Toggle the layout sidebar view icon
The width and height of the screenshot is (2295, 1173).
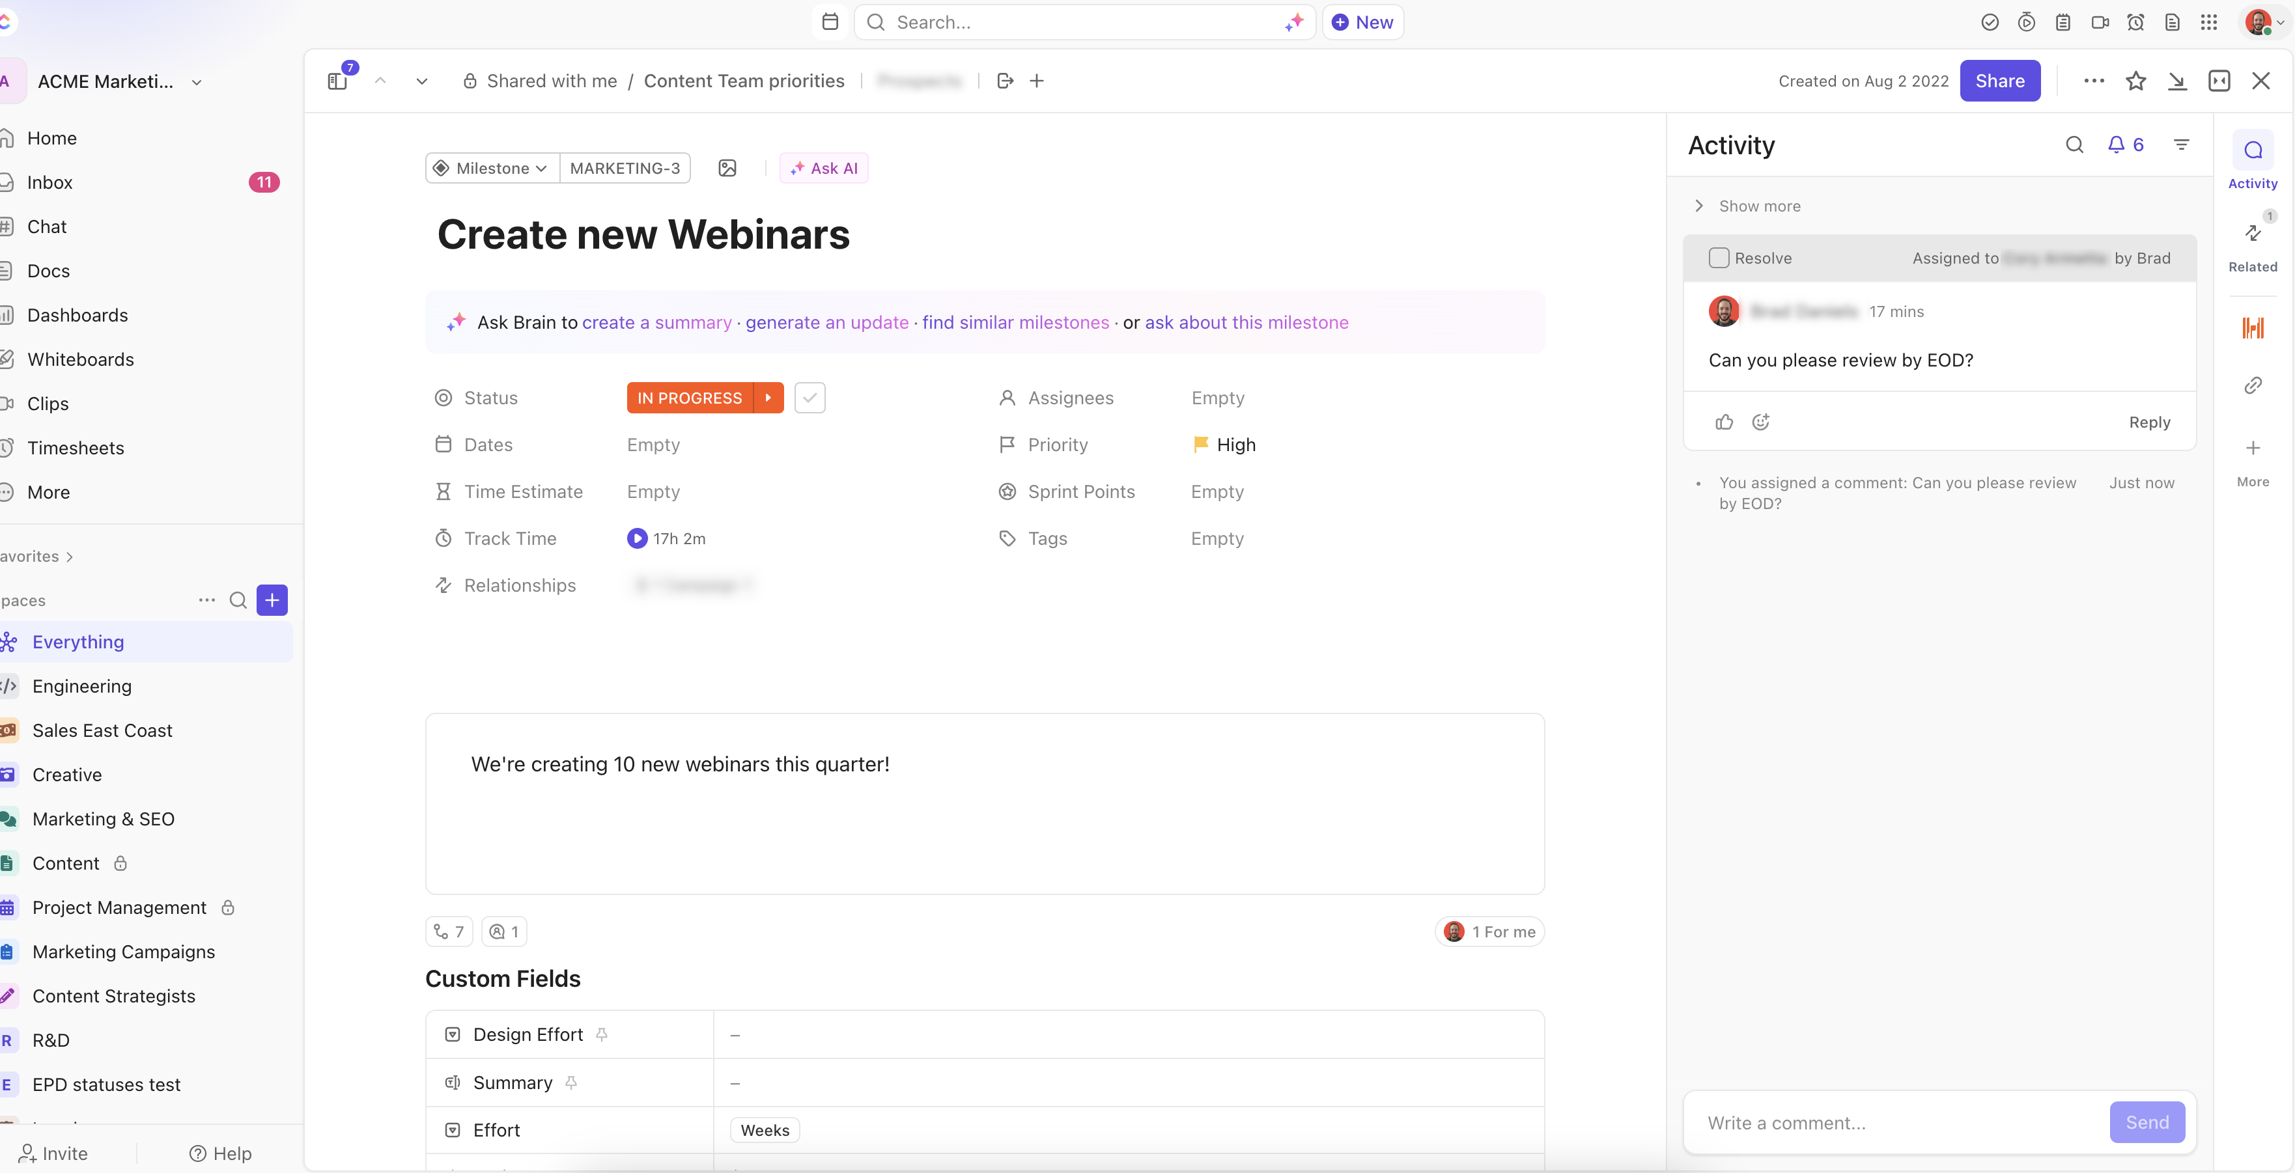click(x=337, y=81)
